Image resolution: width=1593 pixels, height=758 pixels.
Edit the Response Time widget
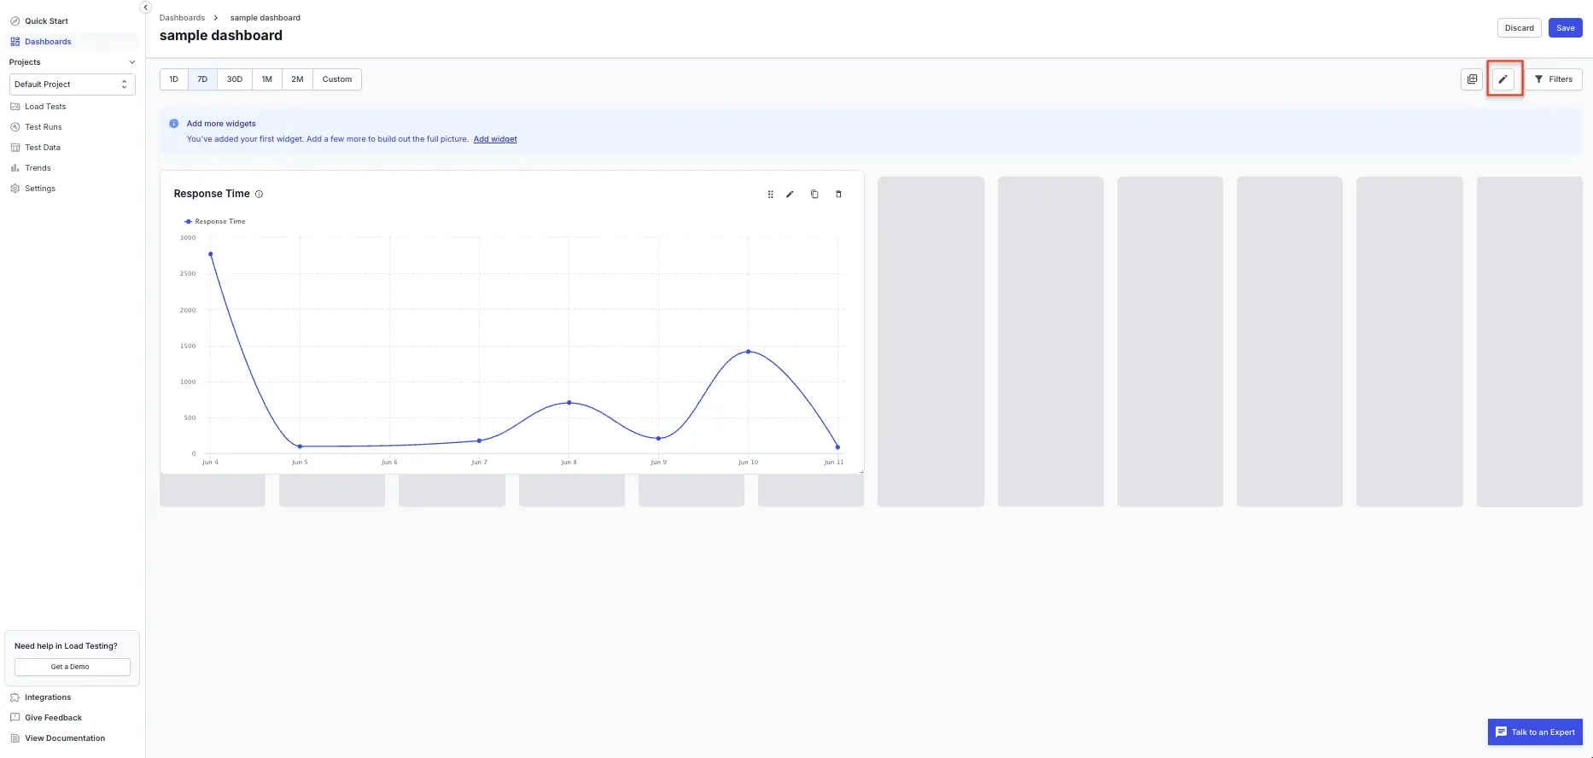[x=790, y=195]
